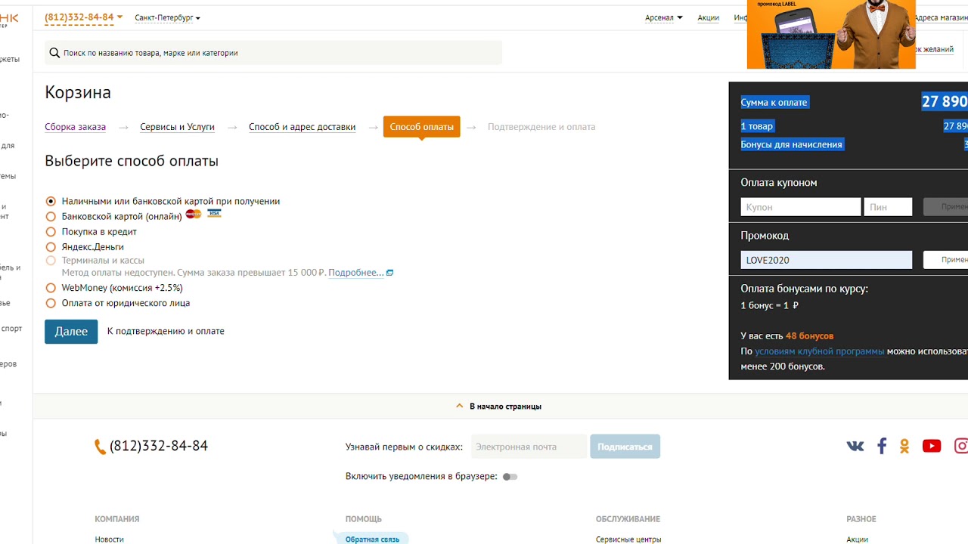Click the 48 бонусов text

[809, 335]
